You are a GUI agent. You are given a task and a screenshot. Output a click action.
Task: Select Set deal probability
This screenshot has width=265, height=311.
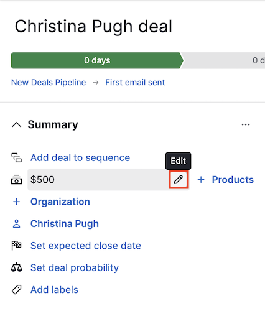[x=75, y=268]
